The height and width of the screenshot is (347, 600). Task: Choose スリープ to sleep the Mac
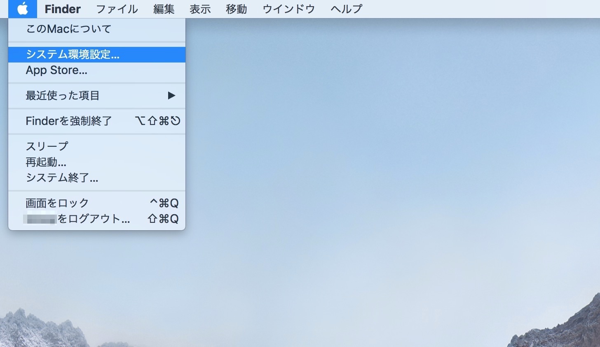97,146
